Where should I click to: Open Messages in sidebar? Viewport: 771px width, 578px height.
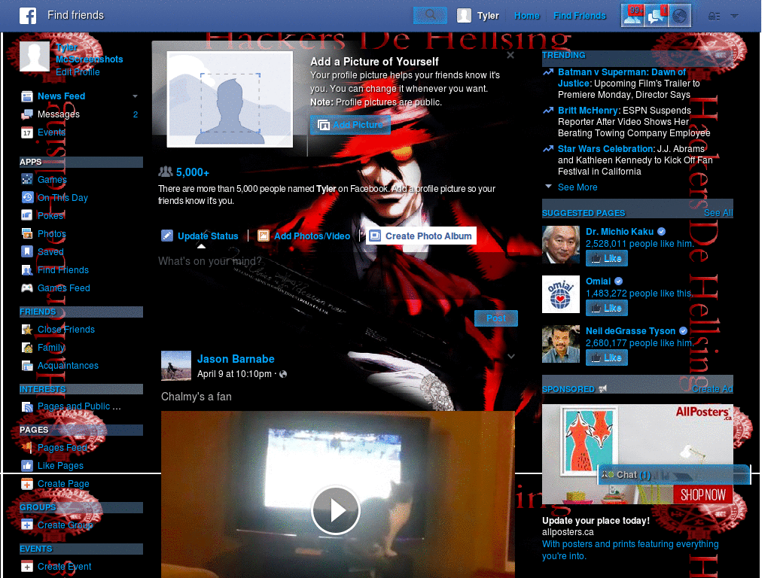(59, 114)
